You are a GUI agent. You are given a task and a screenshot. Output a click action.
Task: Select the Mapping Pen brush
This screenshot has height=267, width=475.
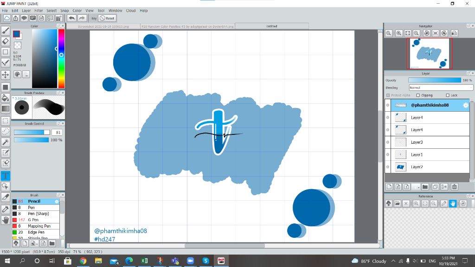click(x=36, y=226)
